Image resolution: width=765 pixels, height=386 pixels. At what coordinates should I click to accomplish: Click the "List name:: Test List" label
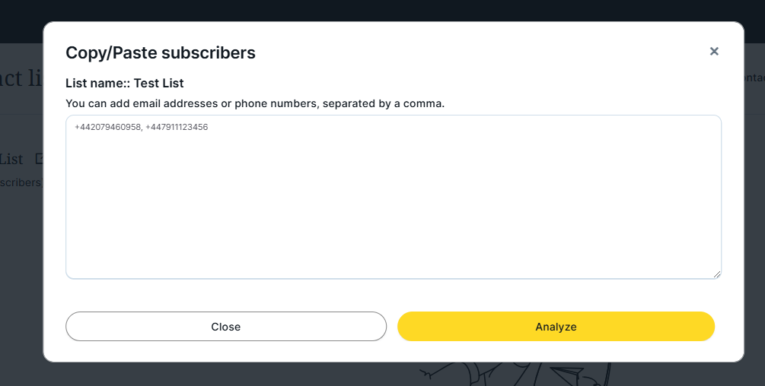125,83
